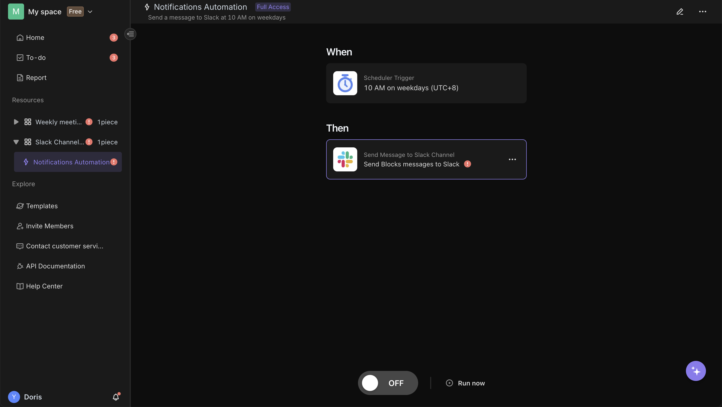
Task: Click the error badge on Notifications Automation
Action: pyautogui.click(x=114, y=162)
